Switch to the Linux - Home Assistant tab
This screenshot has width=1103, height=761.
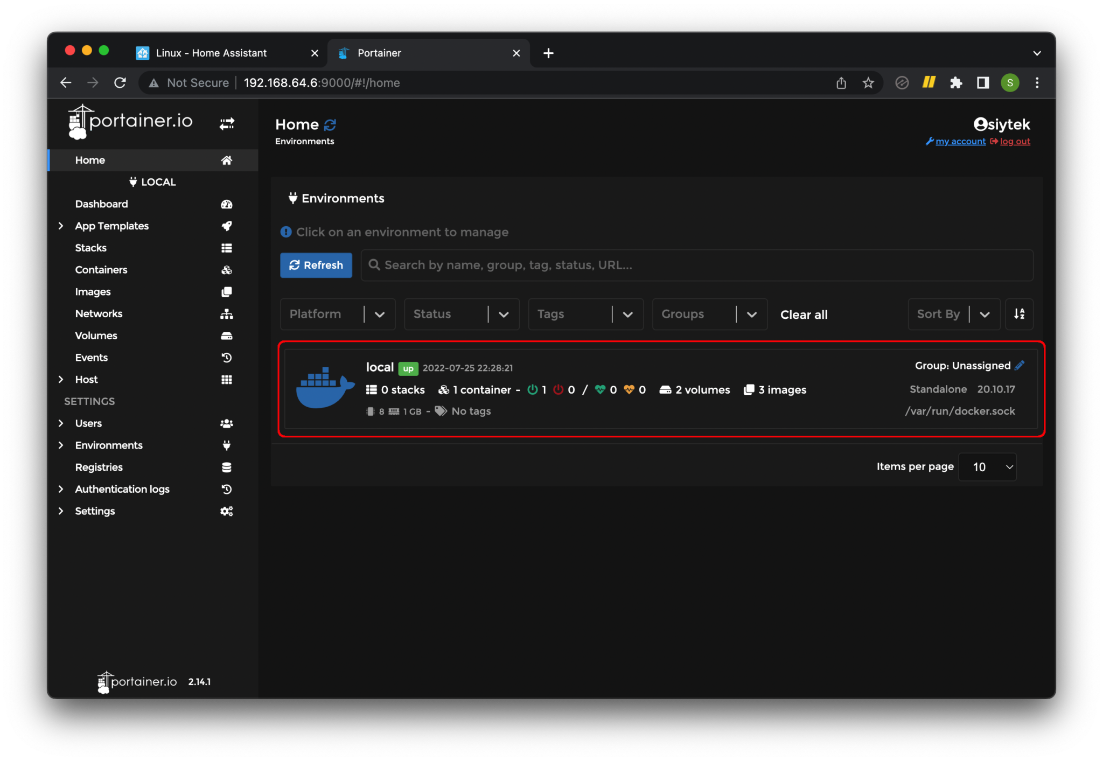pyautogui.click(x=212, y=53)
